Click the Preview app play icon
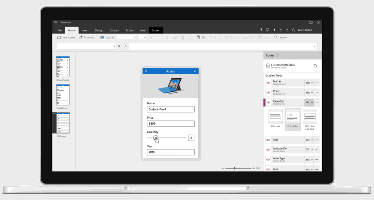 (275, 30)
